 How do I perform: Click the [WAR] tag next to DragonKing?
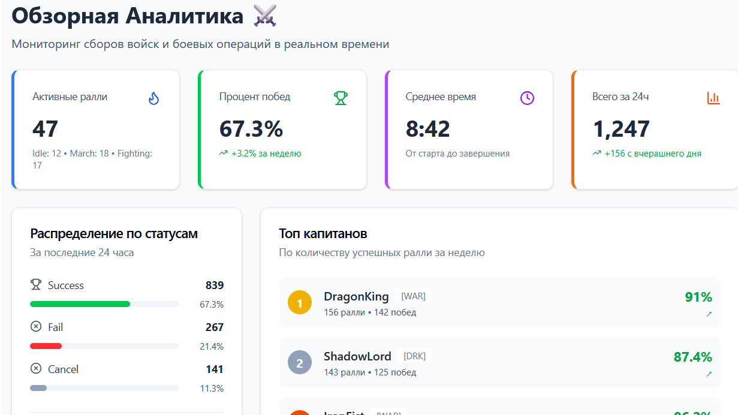[415, 296]
